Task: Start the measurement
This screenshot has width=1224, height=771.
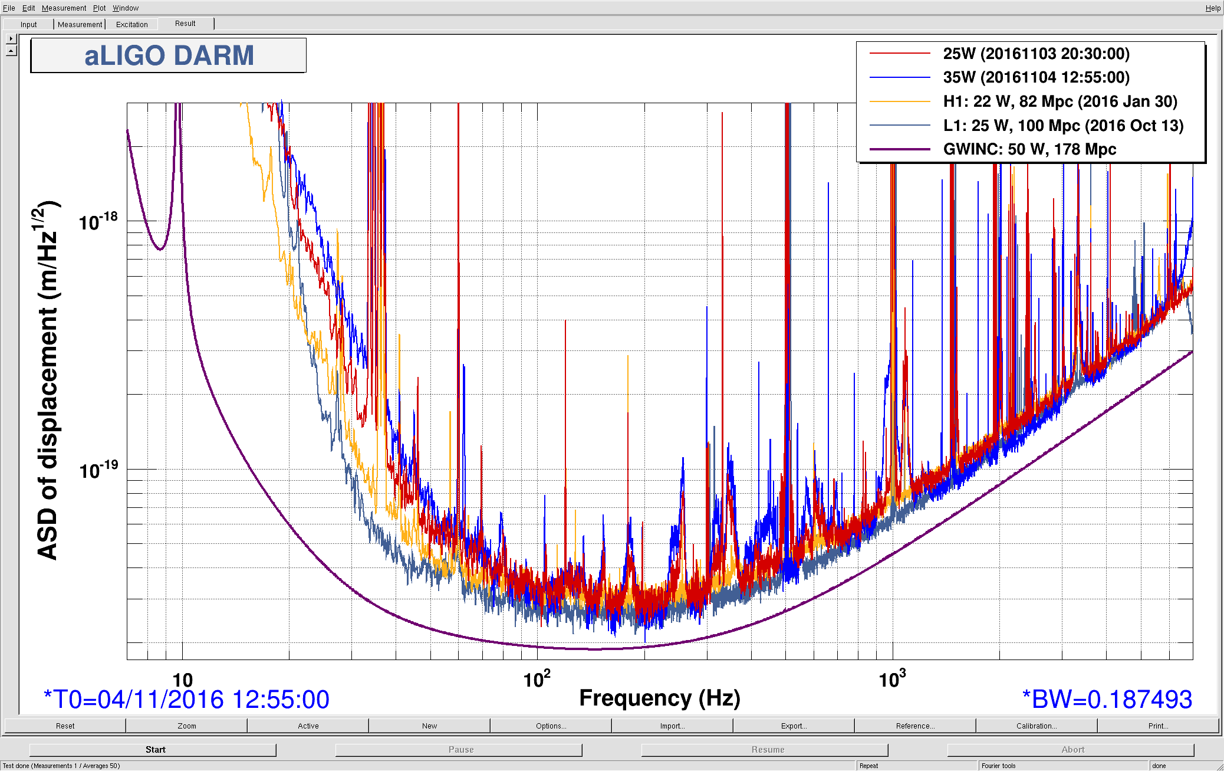Action: (153, 749)
